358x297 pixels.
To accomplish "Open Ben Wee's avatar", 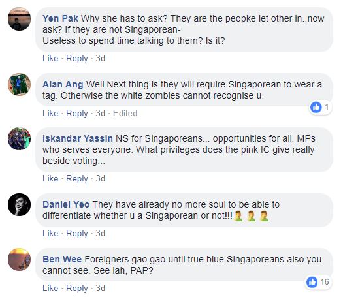I will [x=19, y=259].
